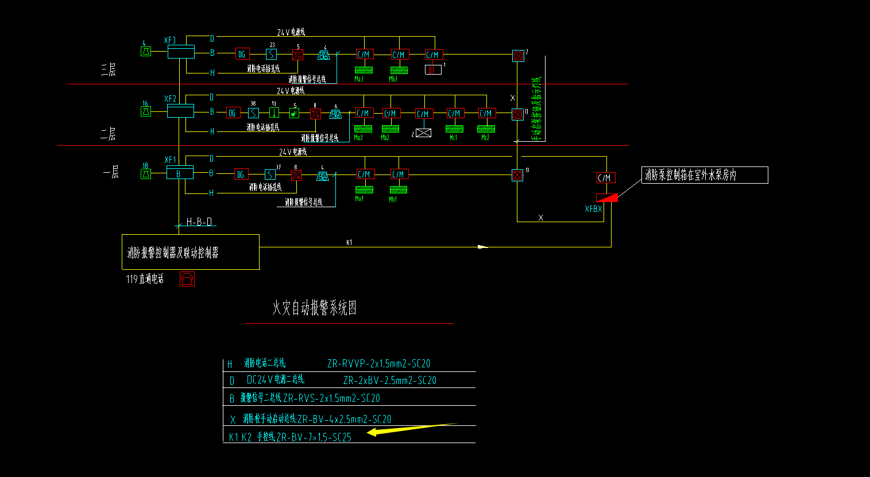Select the H-B-D riser label
This screenshot has height=477, width=870.
point(199,222)
